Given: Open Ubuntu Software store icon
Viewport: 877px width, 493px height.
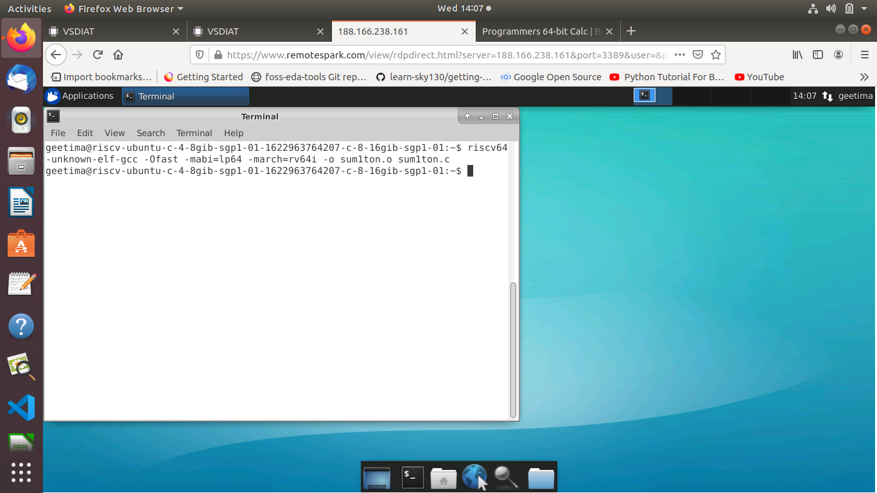Looking at the screenshot, I should (21, 244).
